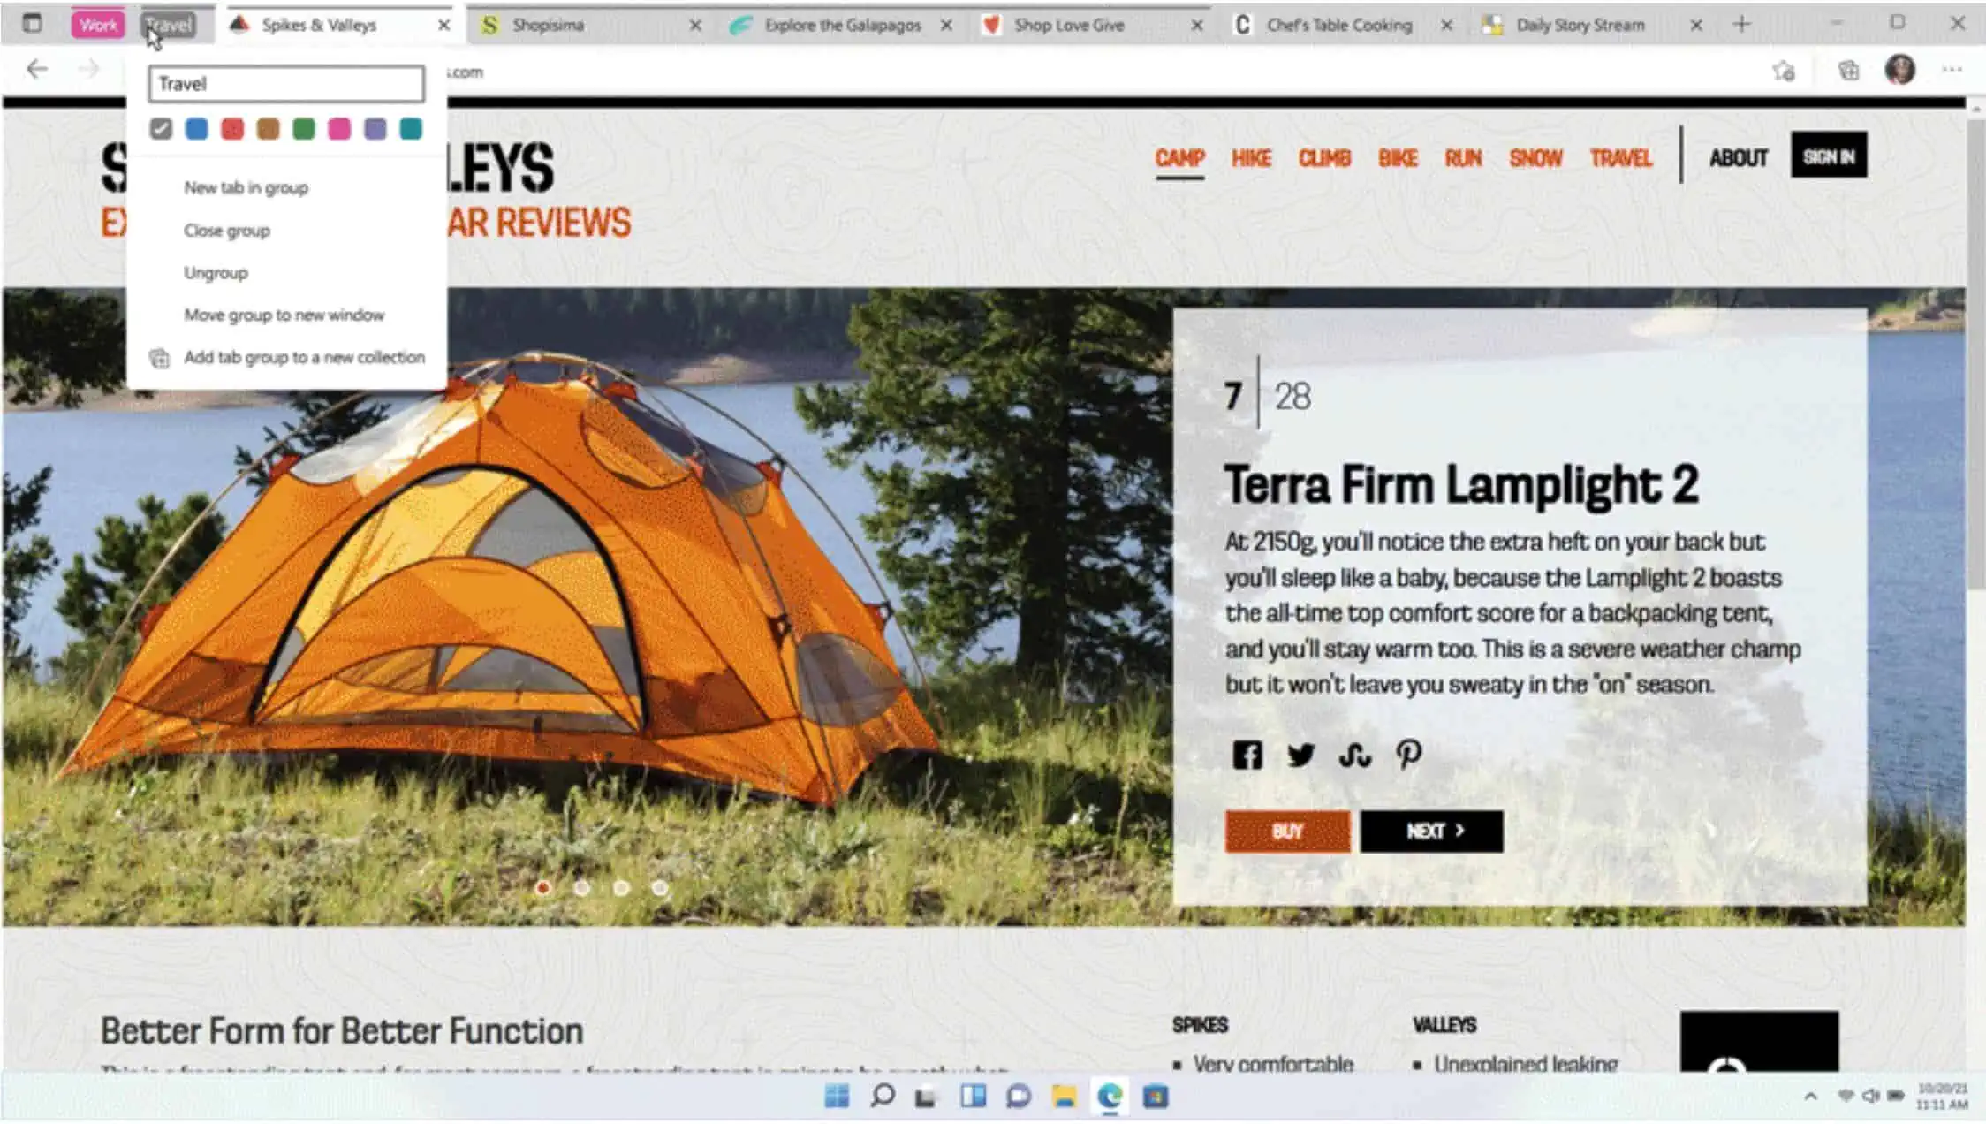Select pink color for tab group

coord(339,128)
